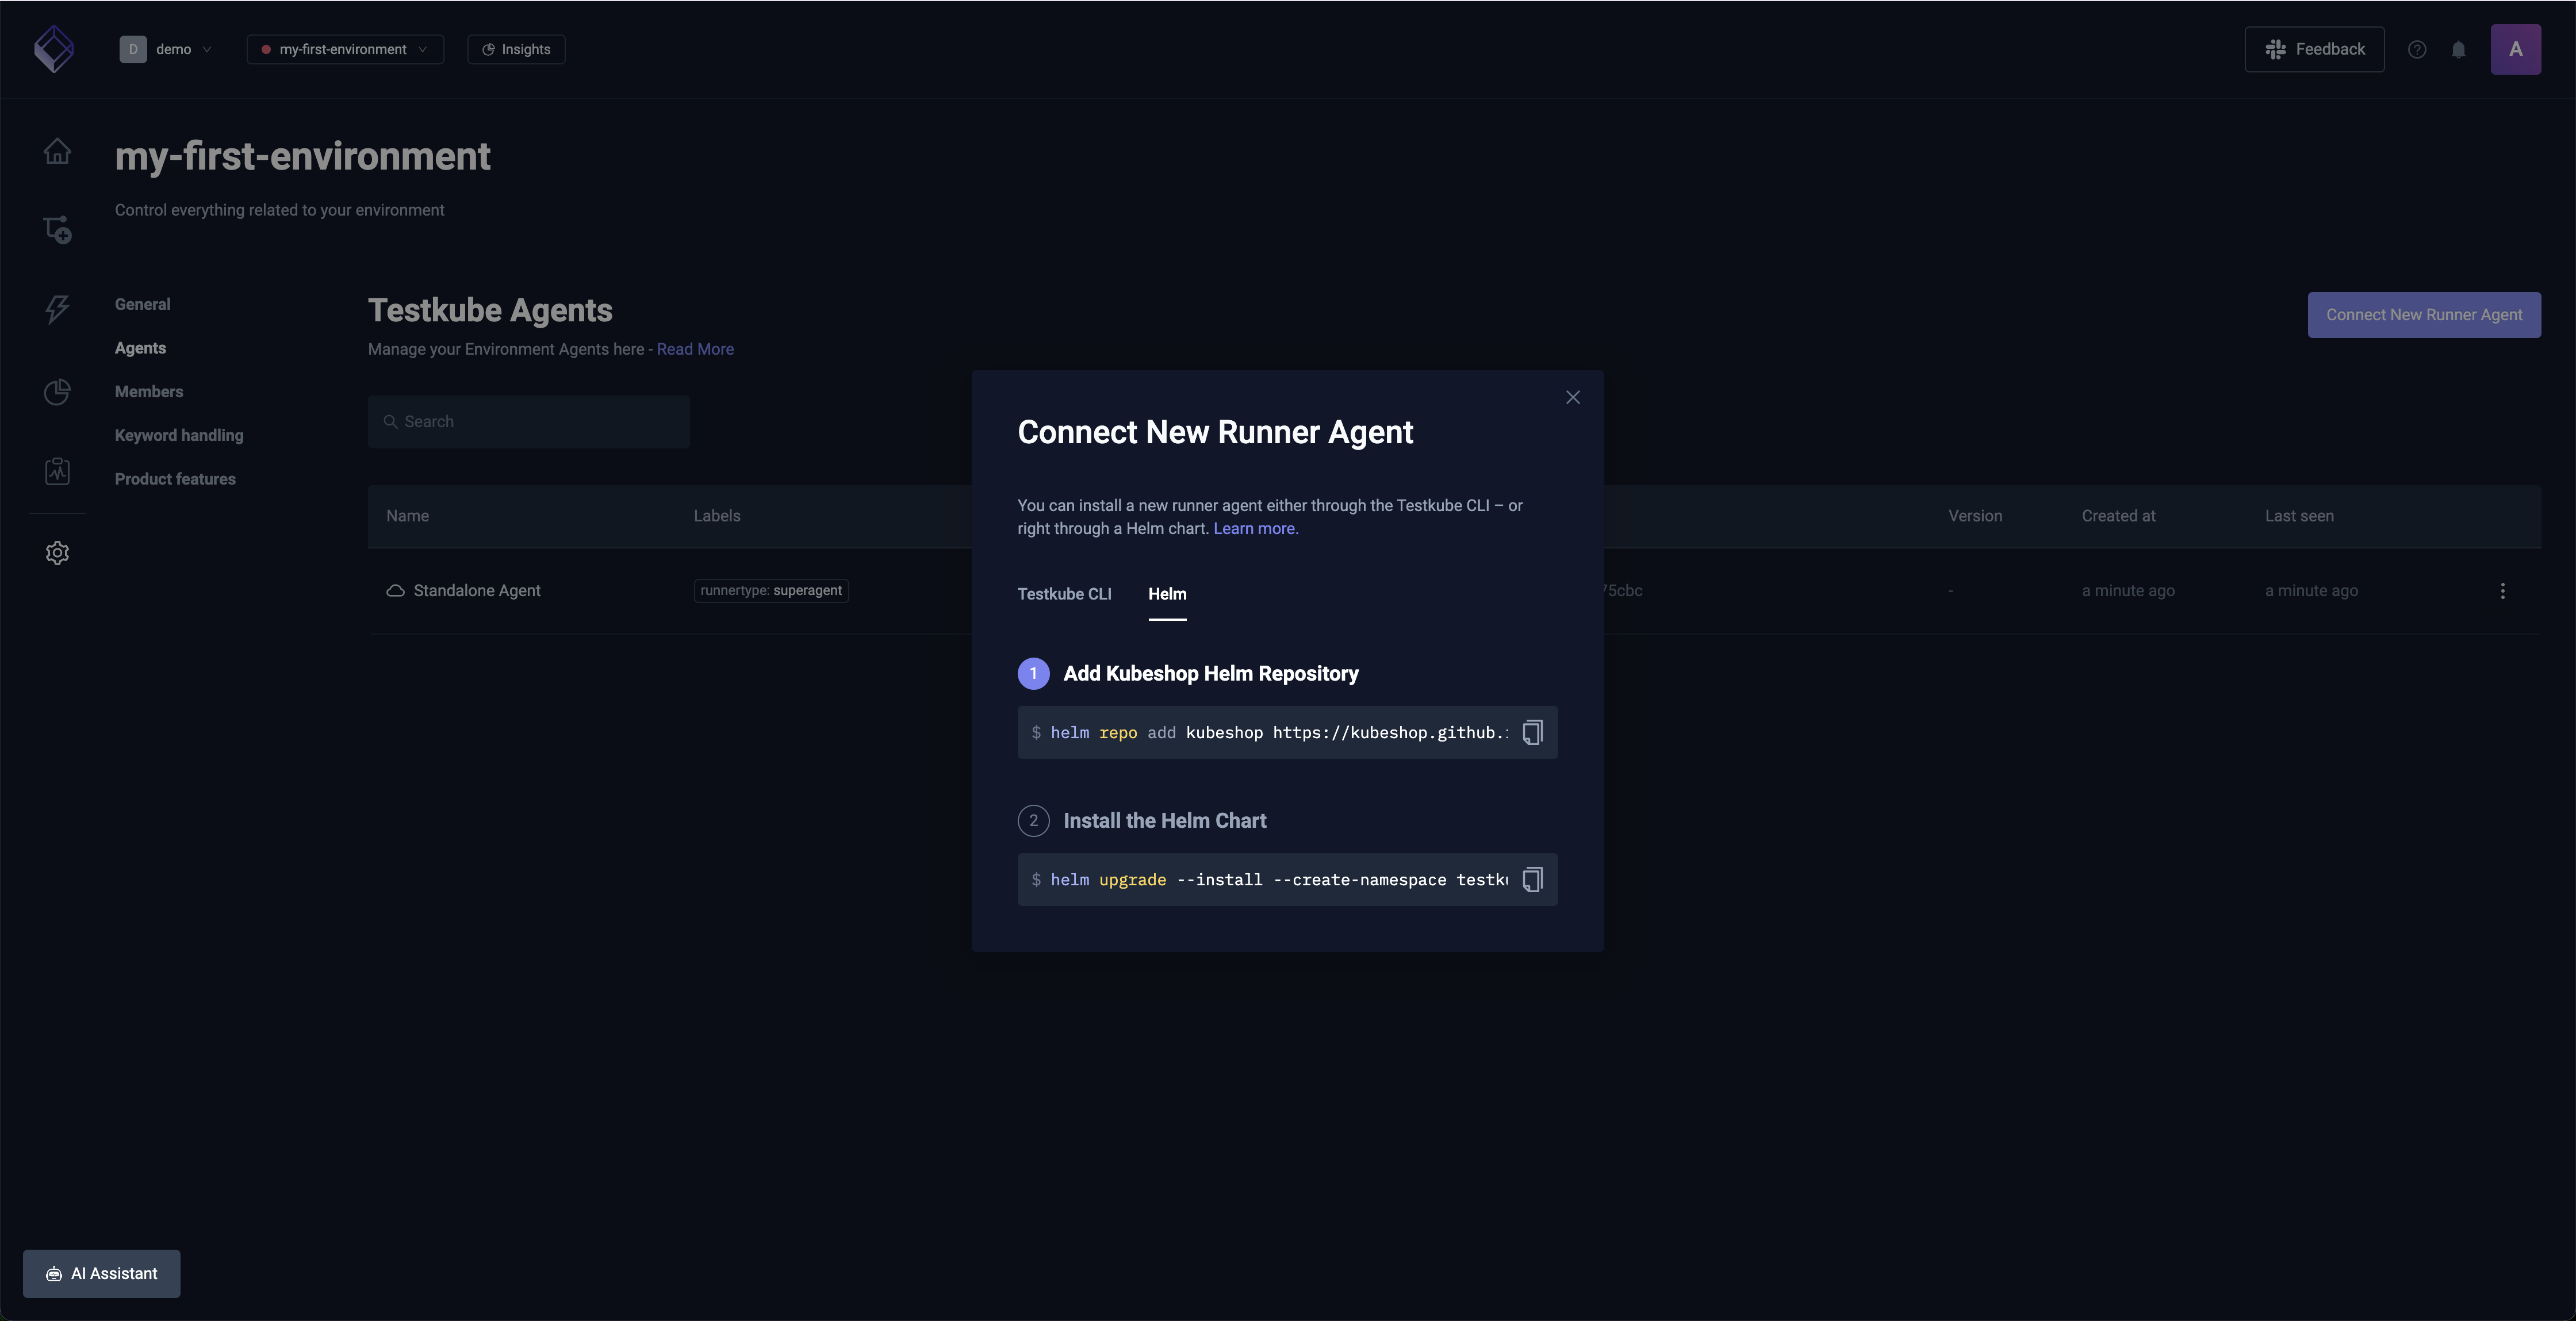Select the lightning bolt sidebar icon
Image resolution: width=2576 pixels, height=1321 pixels.
57,310
